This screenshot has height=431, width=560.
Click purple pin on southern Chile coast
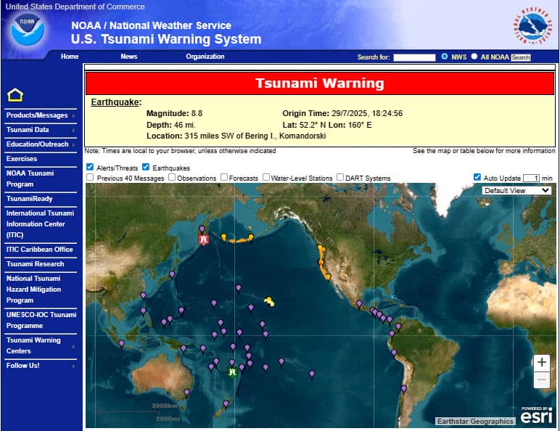[x=403, y=389]
